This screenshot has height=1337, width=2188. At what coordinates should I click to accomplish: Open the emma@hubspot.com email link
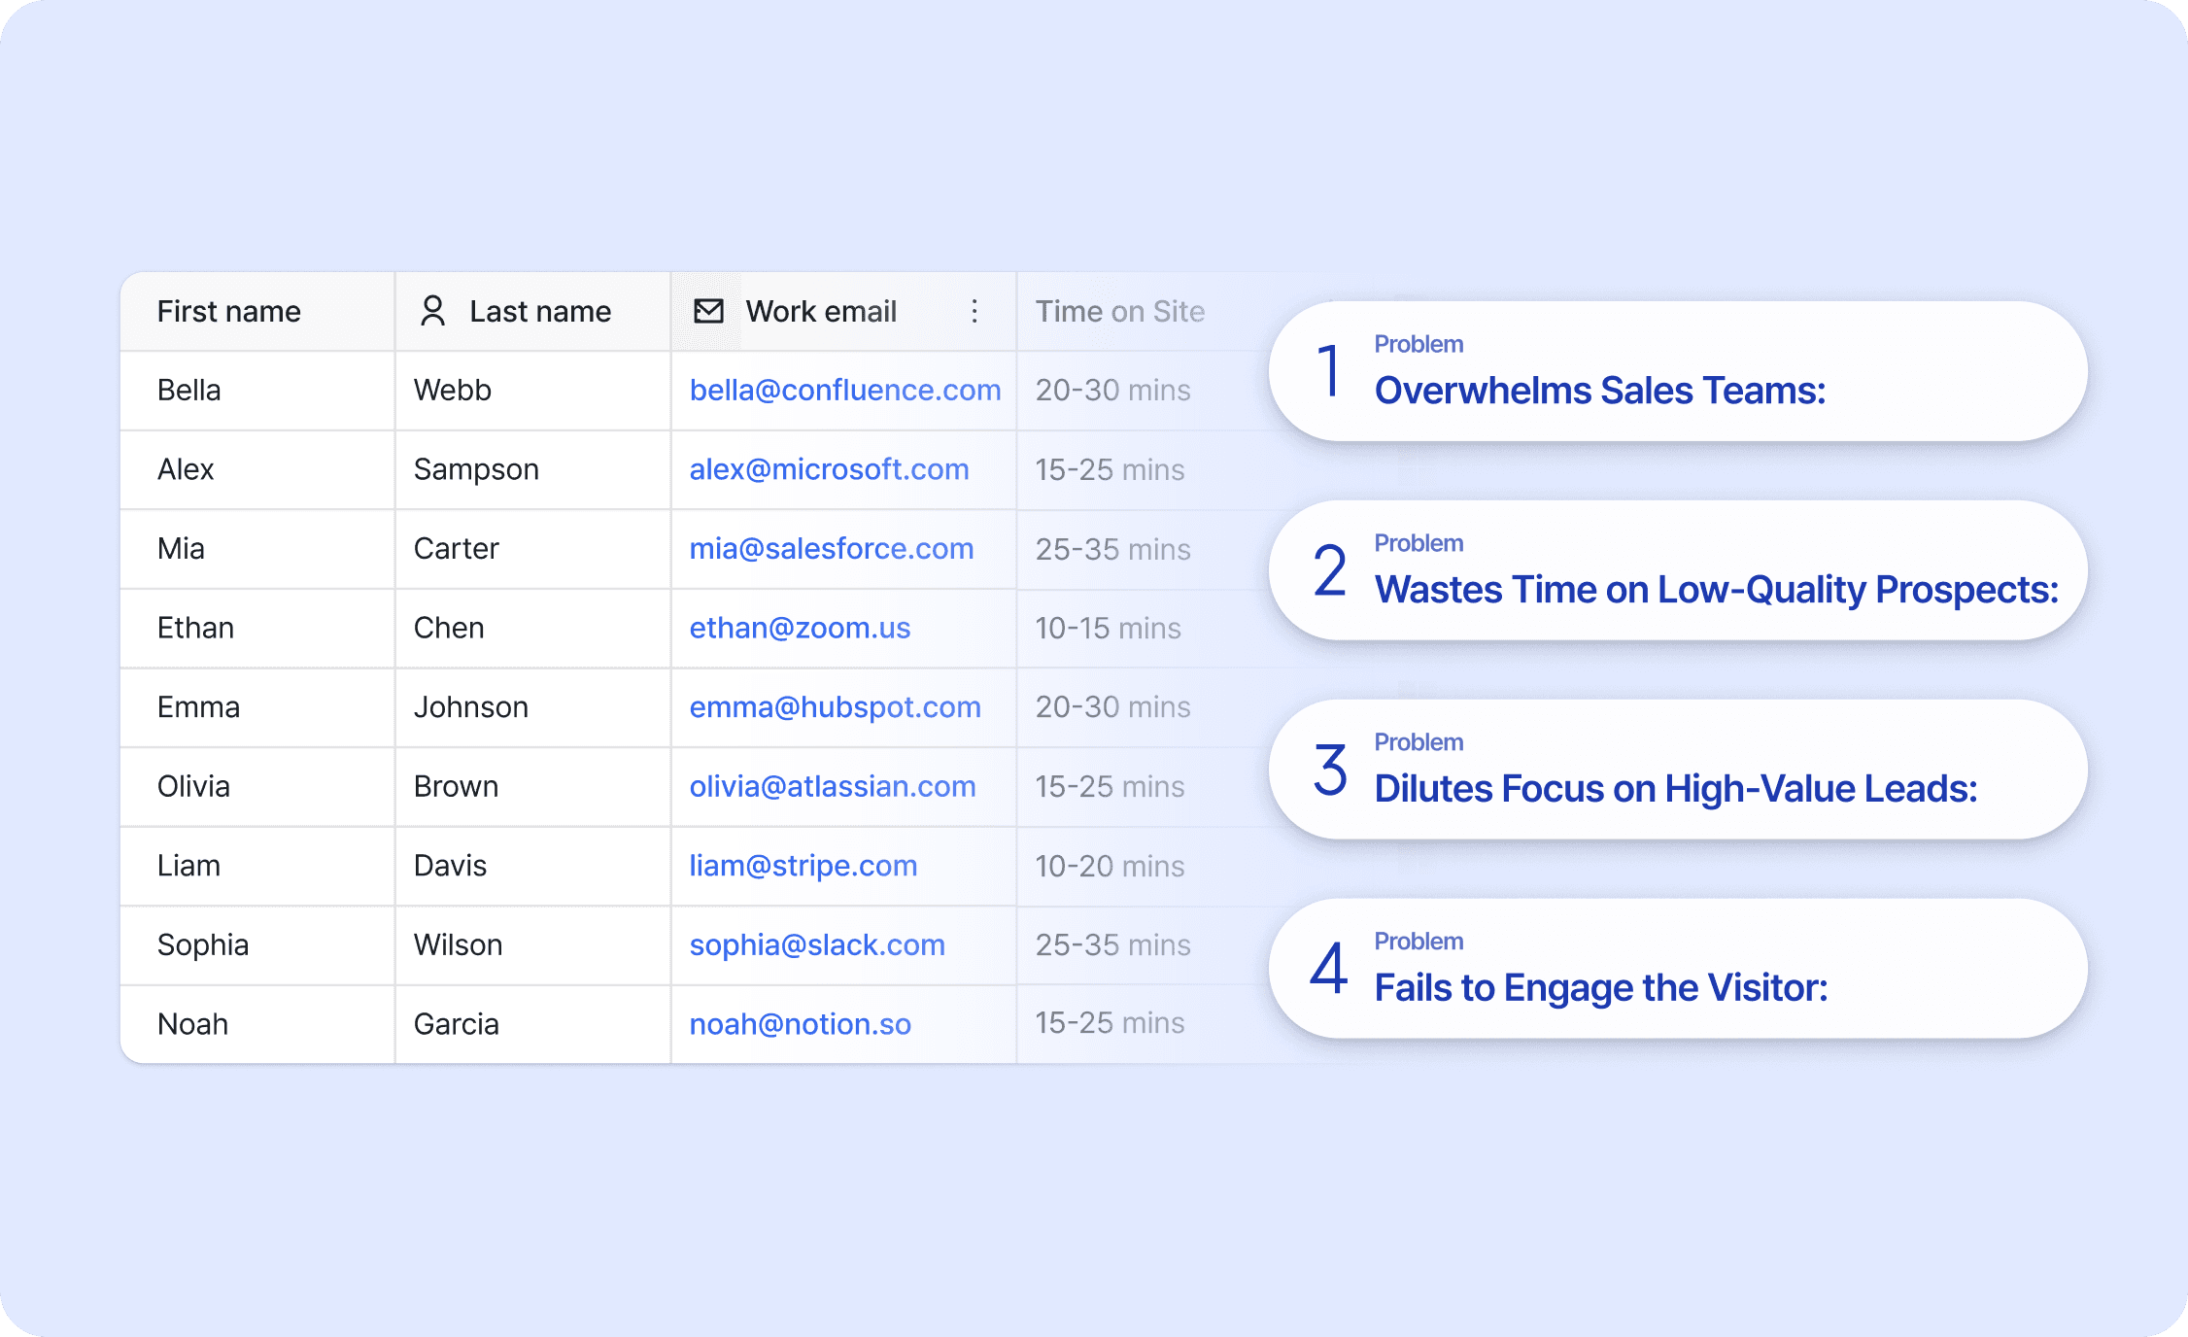[835, 707]
